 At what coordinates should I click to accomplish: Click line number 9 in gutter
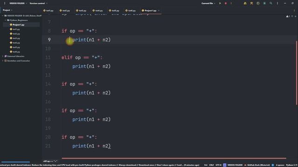(49, 40)
